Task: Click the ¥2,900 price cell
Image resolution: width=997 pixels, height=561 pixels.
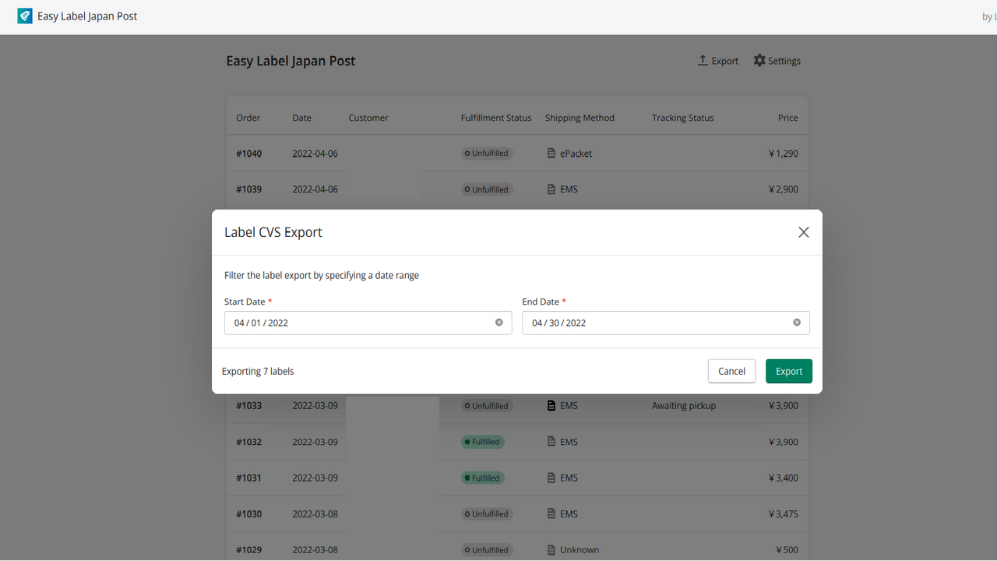Action: point(784,189)
